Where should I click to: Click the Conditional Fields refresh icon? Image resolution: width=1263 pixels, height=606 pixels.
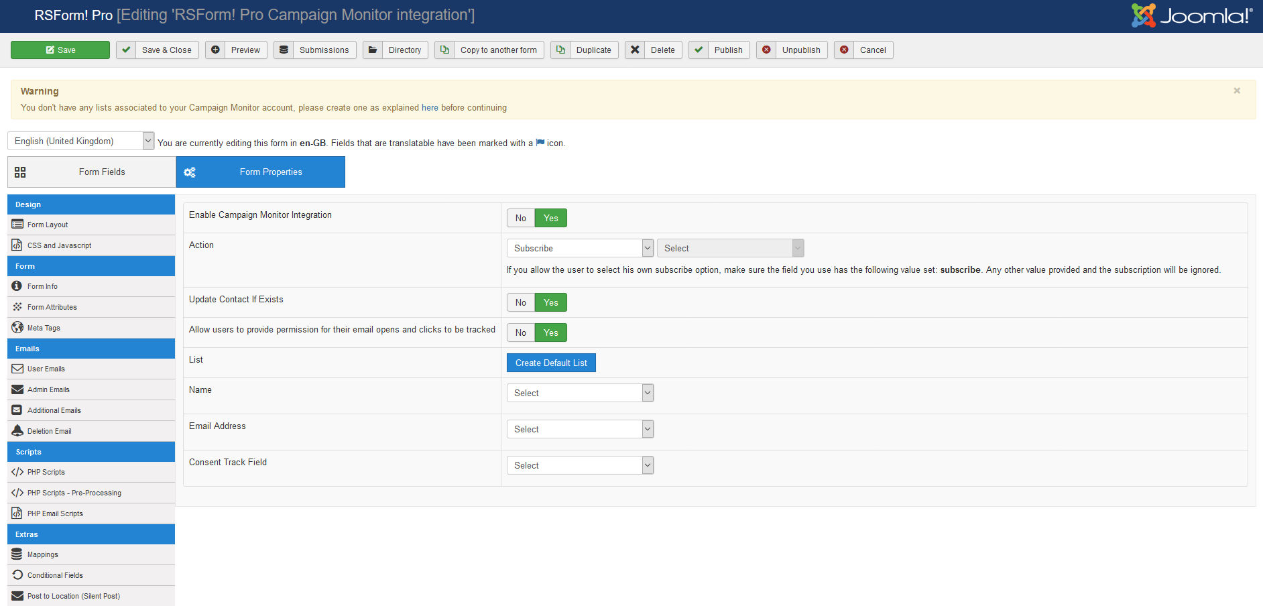[x=17, y=574]
